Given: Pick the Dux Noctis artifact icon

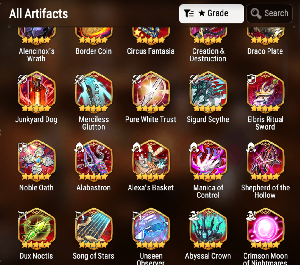Looking at the screenshot, I should pyautogui.click(x=36, y=229).
